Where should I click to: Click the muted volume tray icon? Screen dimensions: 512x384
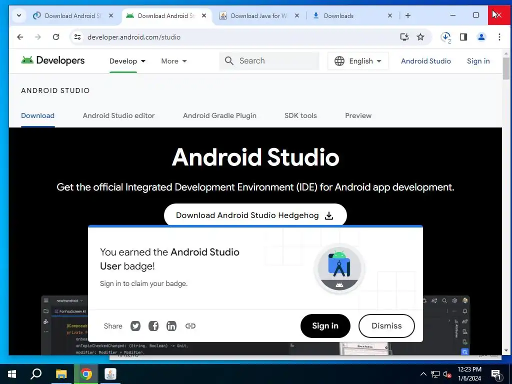(447, 374)
